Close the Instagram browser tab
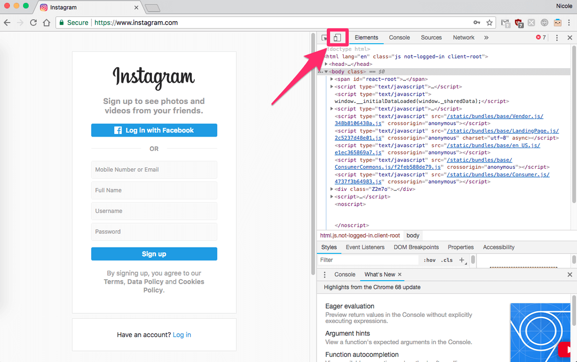Image resolution: width=577 pixels, height=362 pixels. [x=137, y=8]
